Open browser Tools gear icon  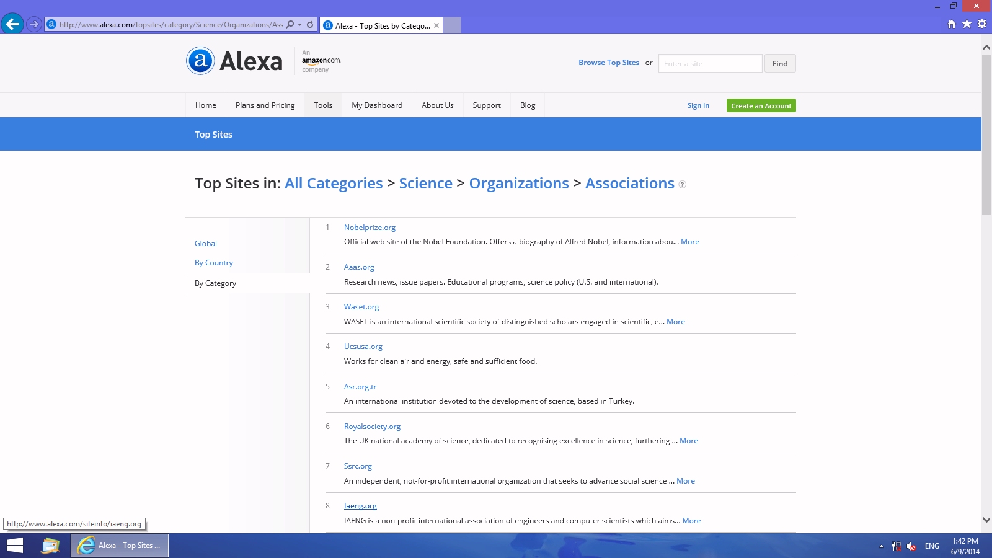point(982,24)
